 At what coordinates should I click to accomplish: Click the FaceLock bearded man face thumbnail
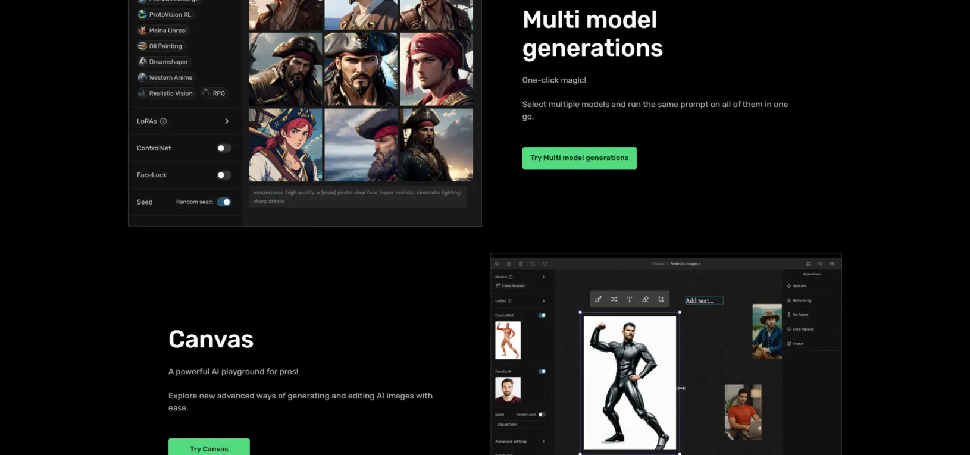[508, 390]
